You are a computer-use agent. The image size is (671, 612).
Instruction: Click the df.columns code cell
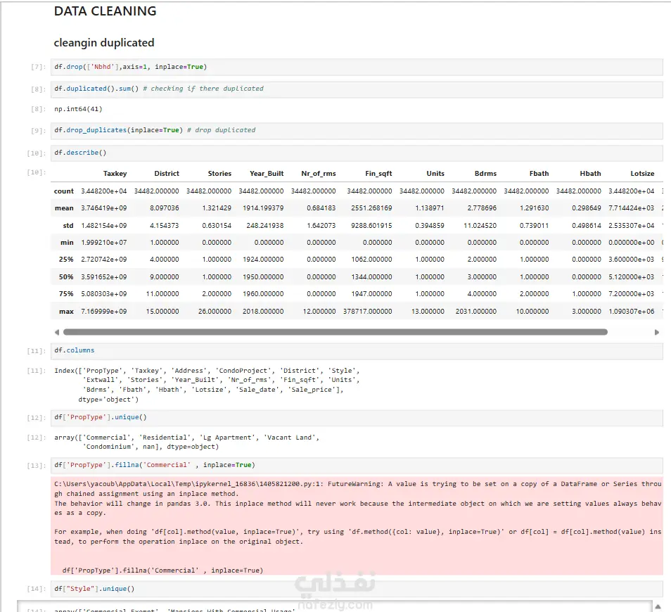[357, 351]
